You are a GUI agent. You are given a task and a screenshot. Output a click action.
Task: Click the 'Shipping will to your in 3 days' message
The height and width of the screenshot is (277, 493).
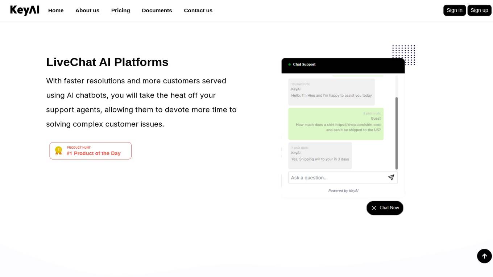[320, 156]
